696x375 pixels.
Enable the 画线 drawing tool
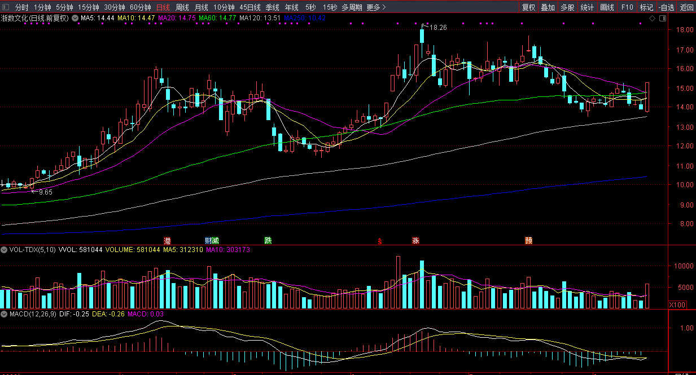[x=607, y=7]
